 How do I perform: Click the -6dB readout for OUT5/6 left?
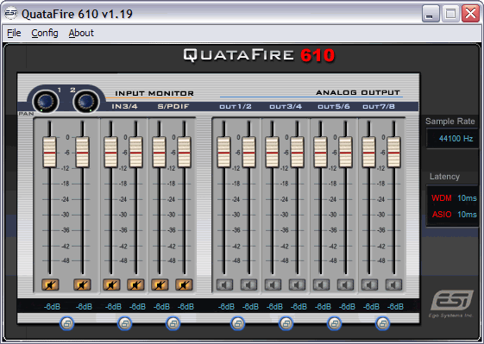point(323,307)
